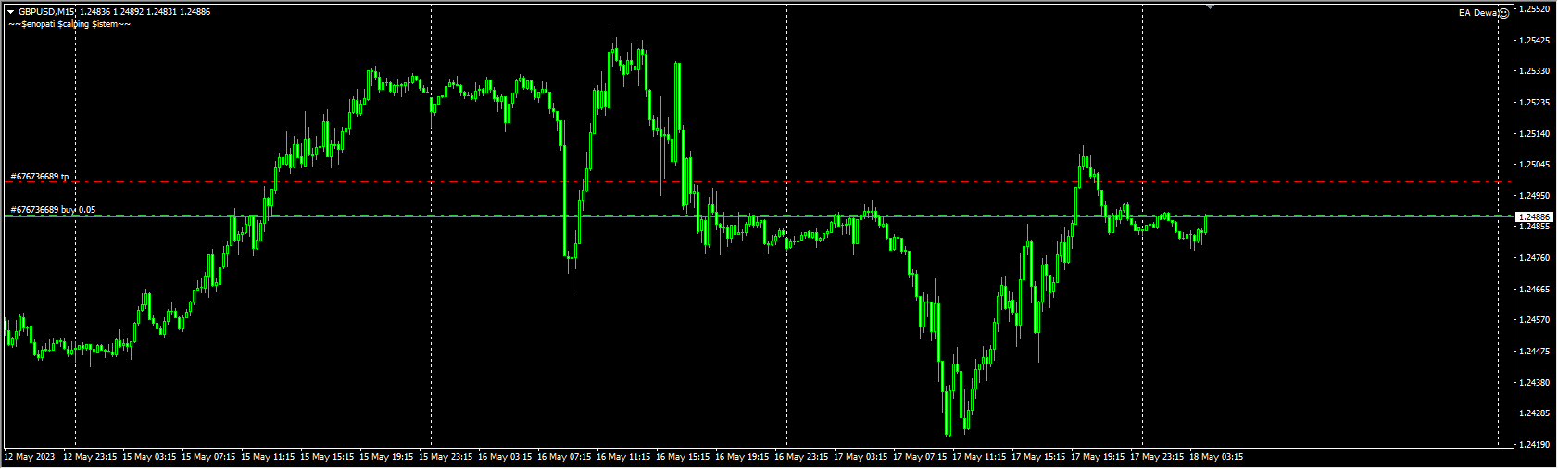
Task: Click the 1.25140 price scale label
Action: [1535, 134]
